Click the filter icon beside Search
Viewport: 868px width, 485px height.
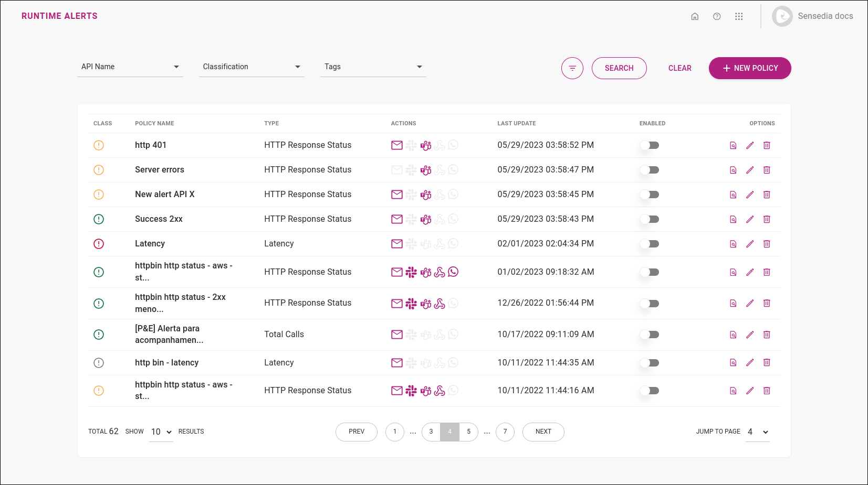point(572,68)
